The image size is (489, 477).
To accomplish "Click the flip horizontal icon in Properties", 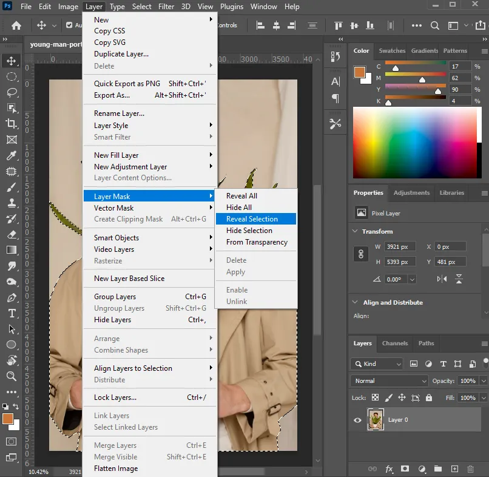I will coord(443,279).
